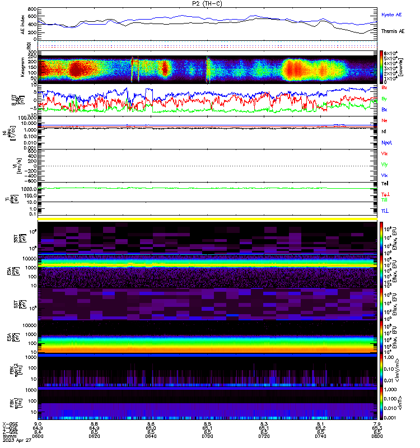
Task: Select the red Ne legend label
Action: 384,120
